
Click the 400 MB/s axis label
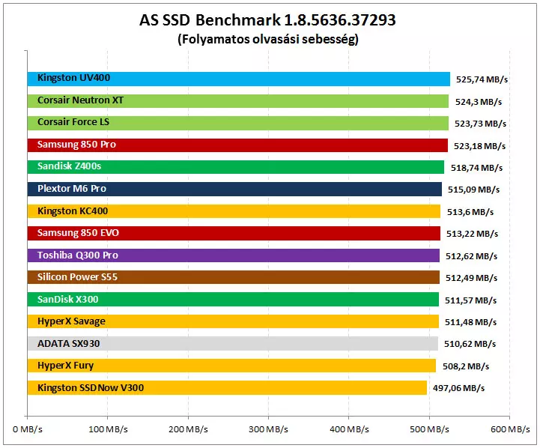[349, 429]
